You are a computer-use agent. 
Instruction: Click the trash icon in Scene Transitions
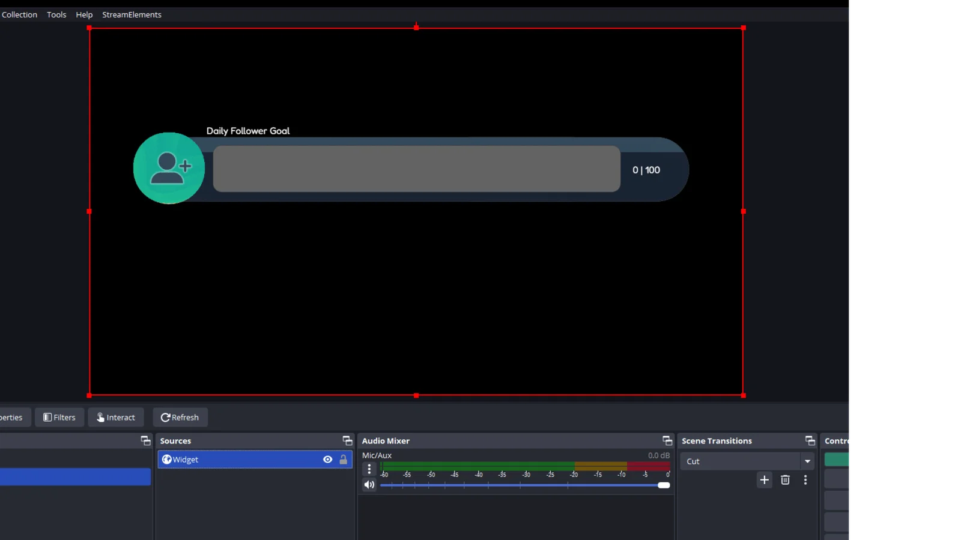(785, 480)
